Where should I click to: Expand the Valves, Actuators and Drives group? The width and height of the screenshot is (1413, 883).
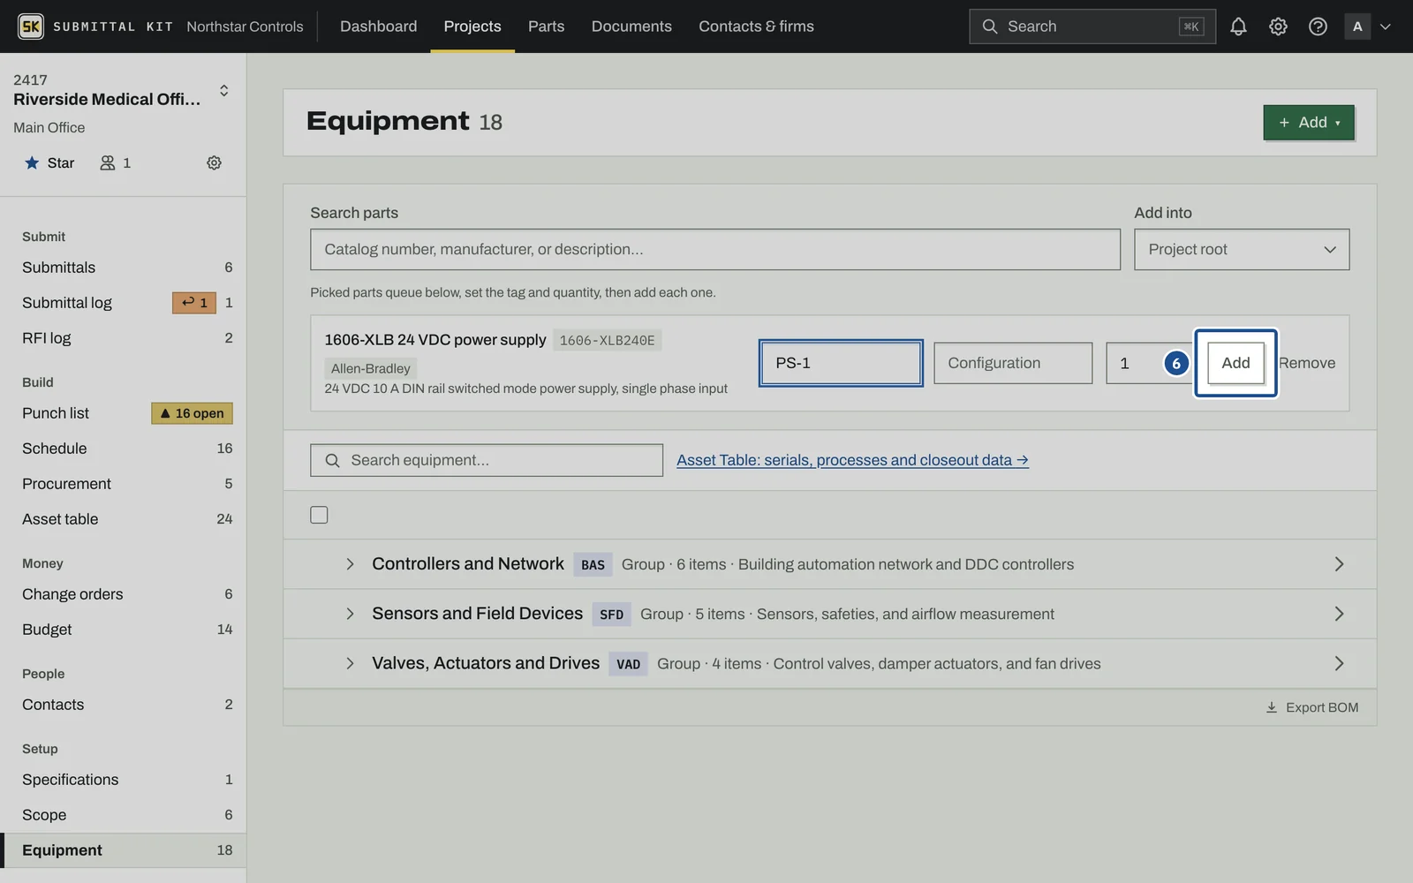coord(350,663)
